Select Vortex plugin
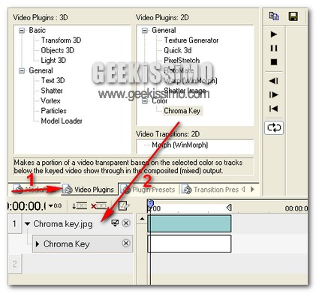The height and width of the screenshot is (293, 316). (x=50, y=100)
